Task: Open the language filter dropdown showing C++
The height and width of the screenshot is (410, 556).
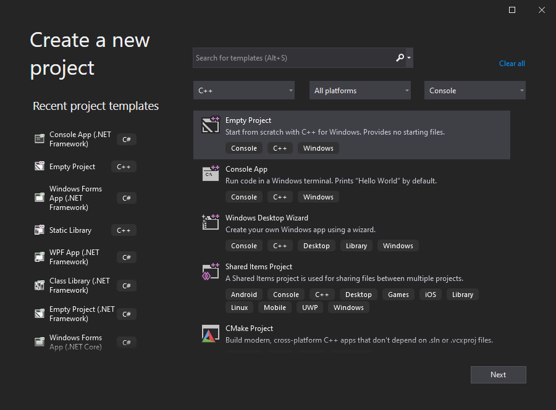Action: 244,90
